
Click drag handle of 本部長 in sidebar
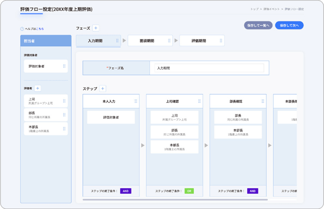64,129
